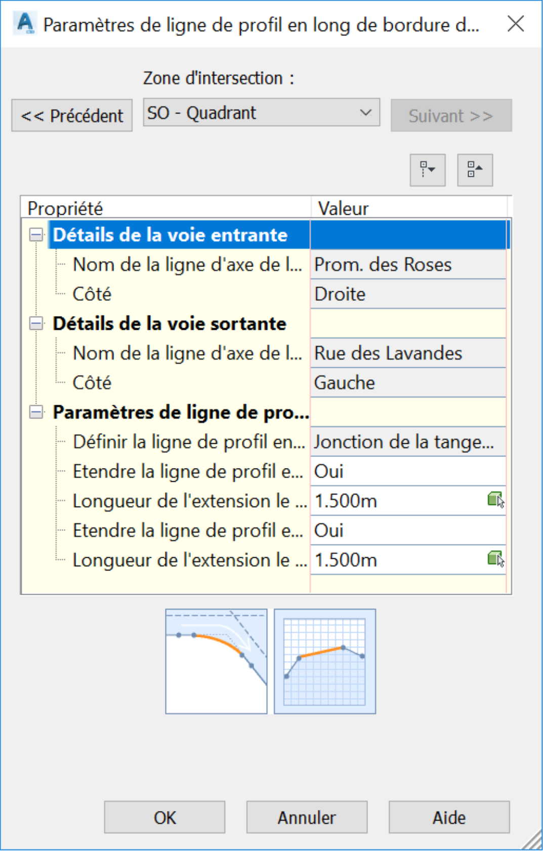Pick second extension length in drawing icon
Image resolution: width=543 pixels, height=851 pixels.
496,560
